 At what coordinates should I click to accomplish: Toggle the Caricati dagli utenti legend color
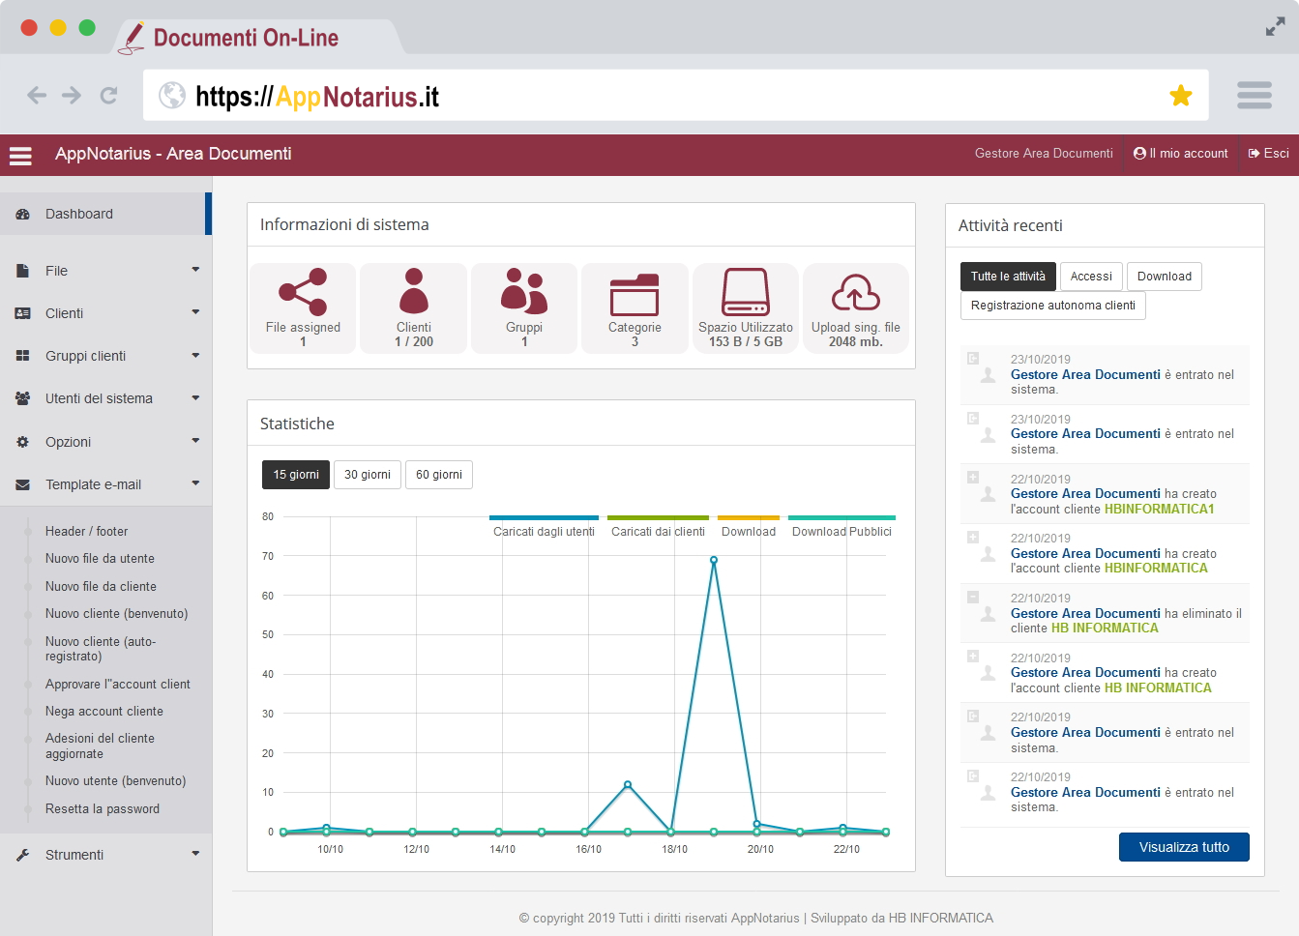(x=544, y=518)
